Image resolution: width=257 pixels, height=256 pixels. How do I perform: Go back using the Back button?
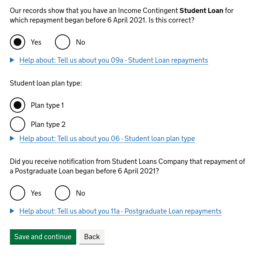pyautogui.click(x=92, y=237)
